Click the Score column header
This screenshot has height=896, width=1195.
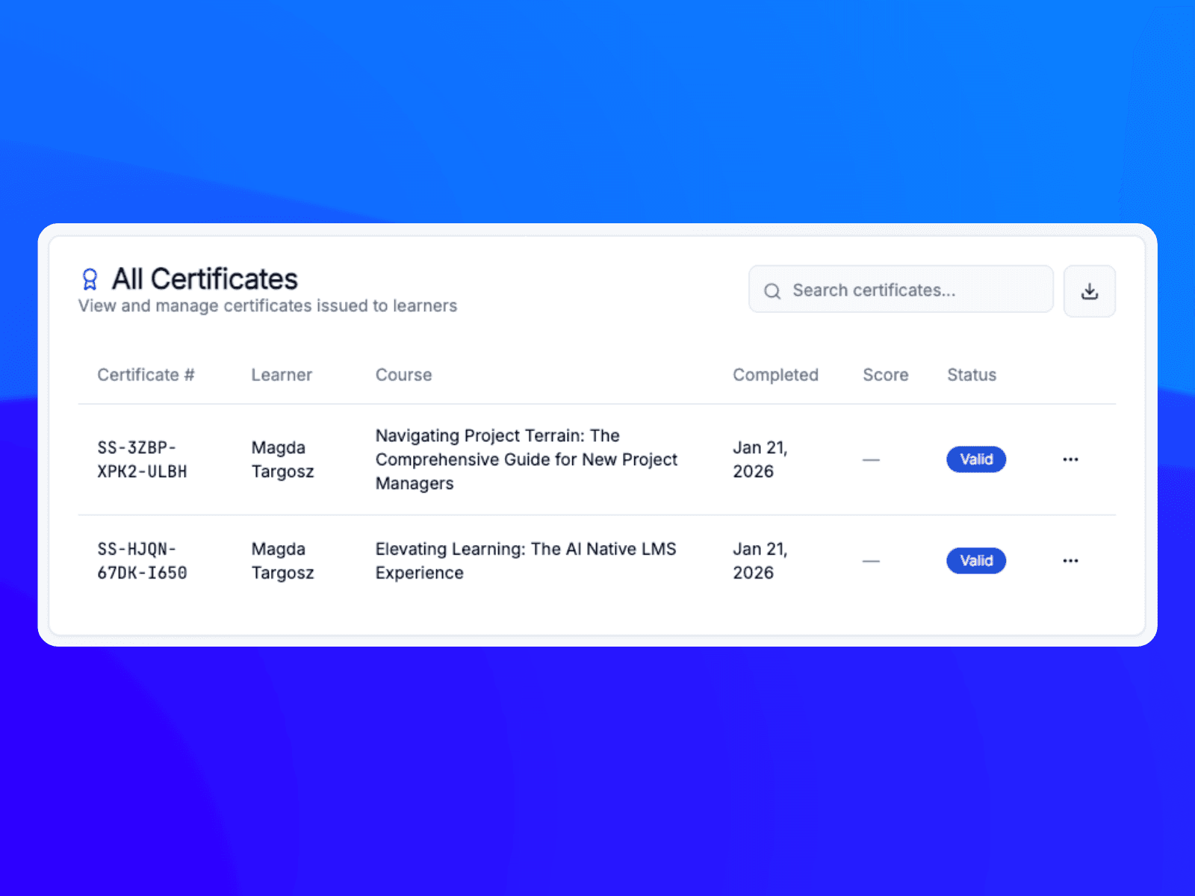[x=886, y=375]
